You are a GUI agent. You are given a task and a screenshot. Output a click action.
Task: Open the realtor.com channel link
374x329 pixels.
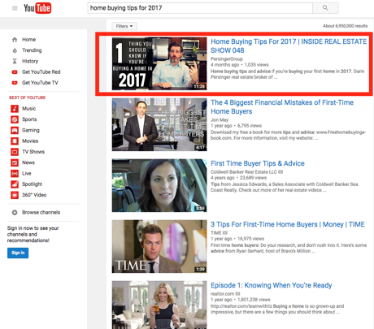tap(222, 294)
